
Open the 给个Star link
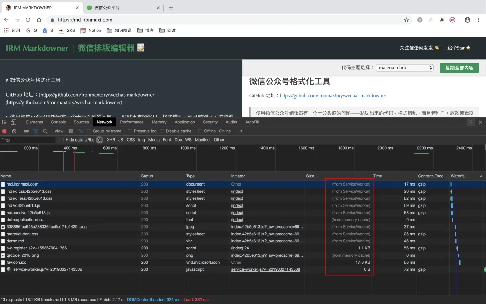click(459, 48)
